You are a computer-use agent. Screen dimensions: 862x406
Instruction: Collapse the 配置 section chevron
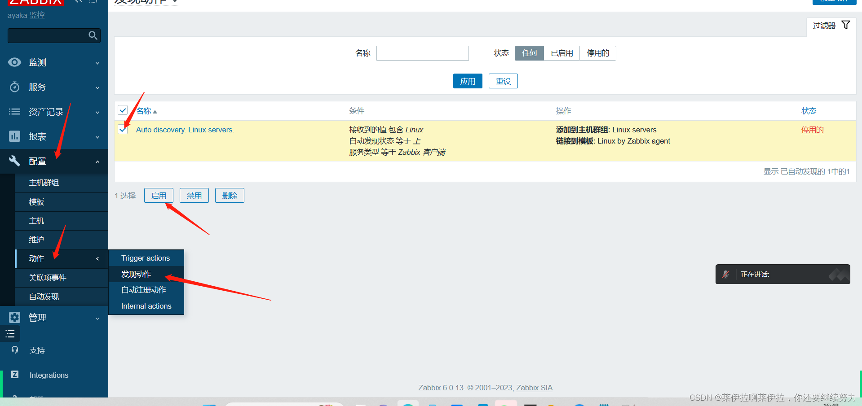click(x=97, y=162)
